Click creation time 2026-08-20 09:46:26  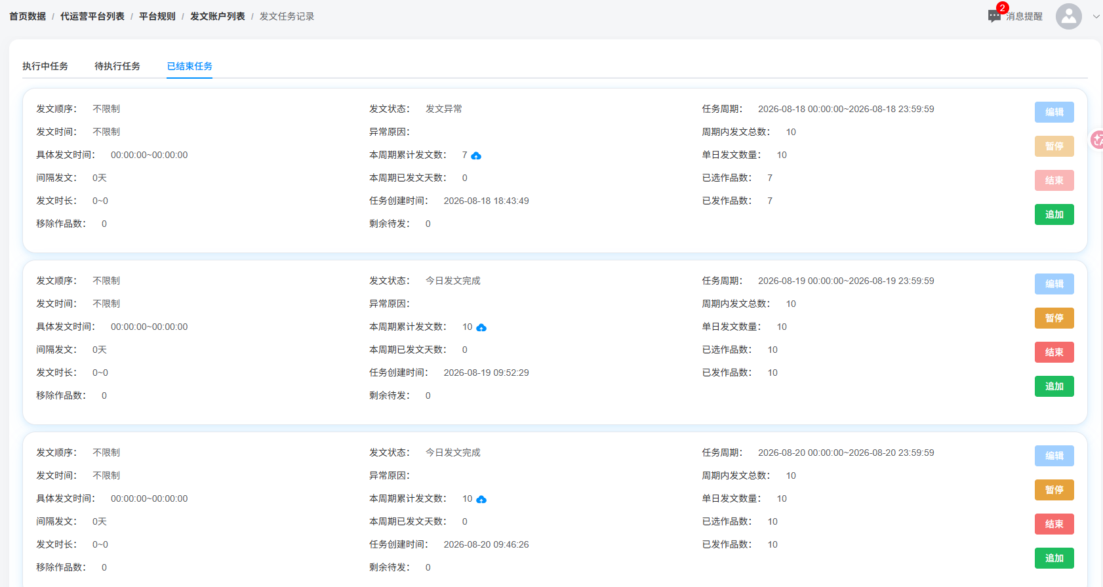[486, 544]
